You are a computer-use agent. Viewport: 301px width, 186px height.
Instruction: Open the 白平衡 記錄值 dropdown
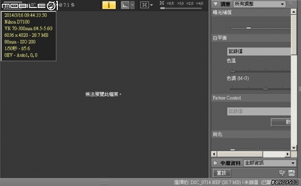[259, 51]
